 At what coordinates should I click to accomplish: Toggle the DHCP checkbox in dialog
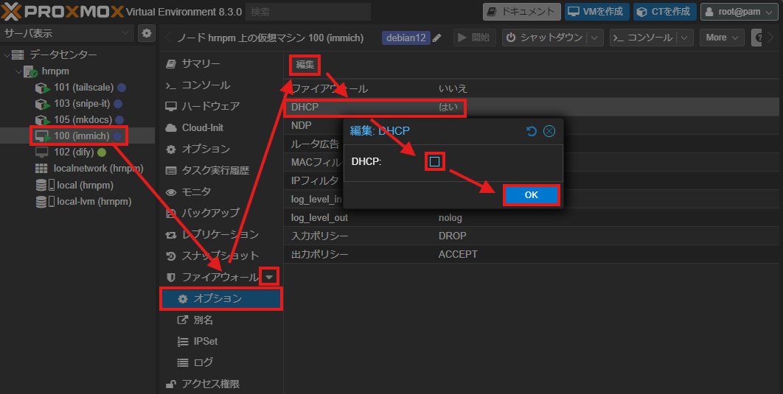click(434, 161)
